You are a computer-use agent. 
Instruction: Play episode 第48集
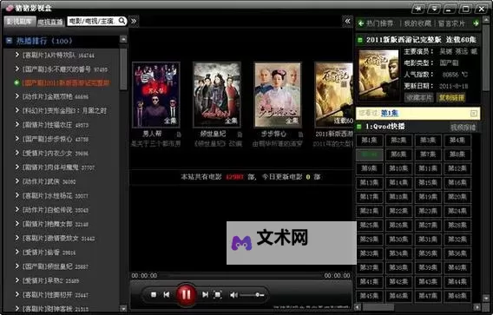click(457, 296)
